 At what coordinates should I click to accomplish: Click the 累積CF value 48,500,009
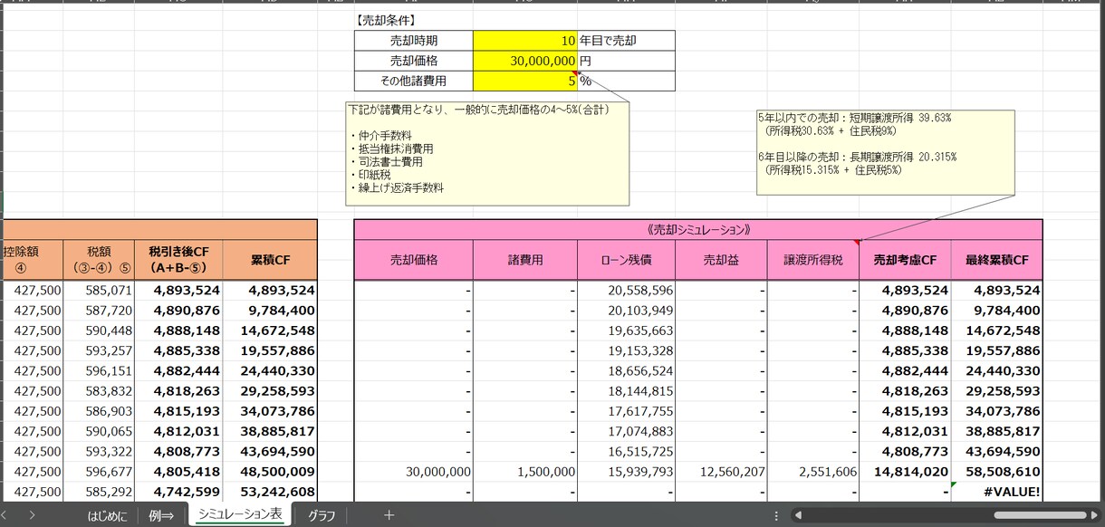270,472
